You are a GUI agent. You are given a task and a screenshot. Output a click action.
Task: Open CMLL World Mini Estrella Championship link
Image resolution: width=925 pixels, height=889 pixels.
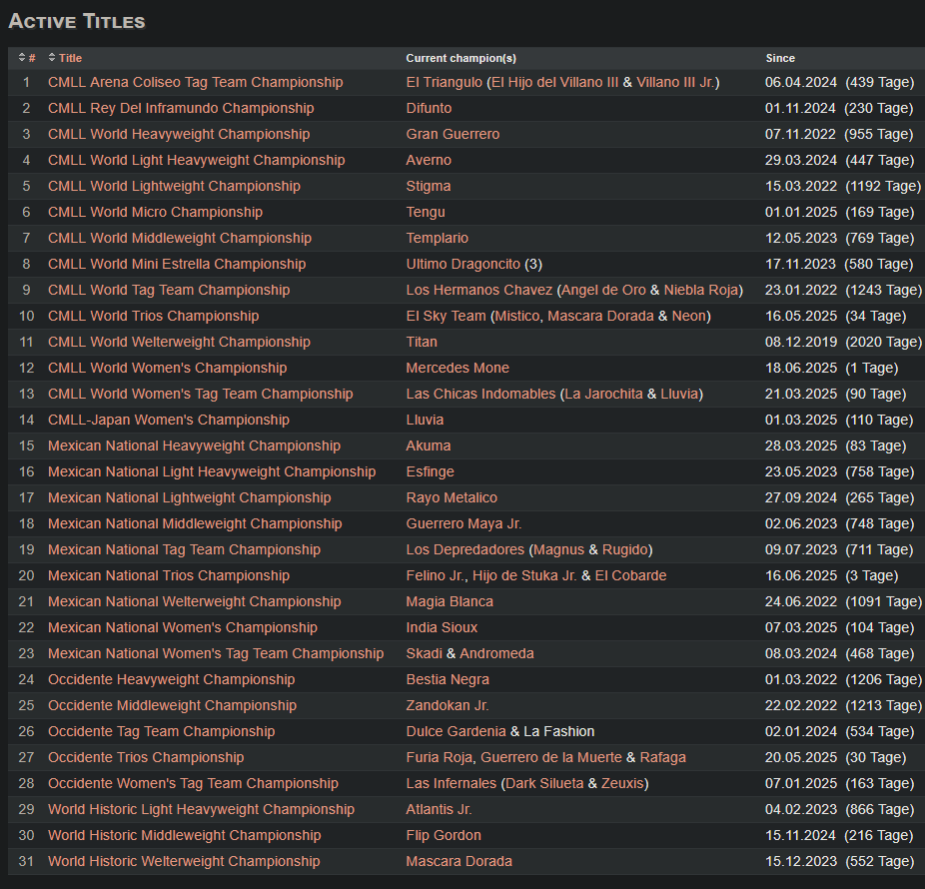coord(177,264)
